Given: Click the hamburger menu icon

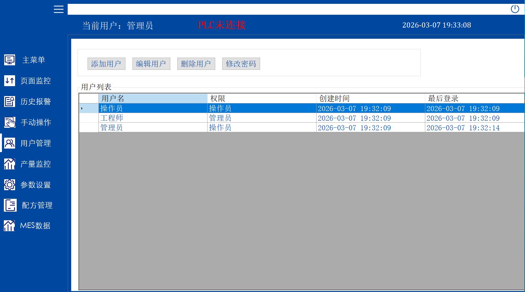Looking at the screenshot, I should (x=58, y=9).
